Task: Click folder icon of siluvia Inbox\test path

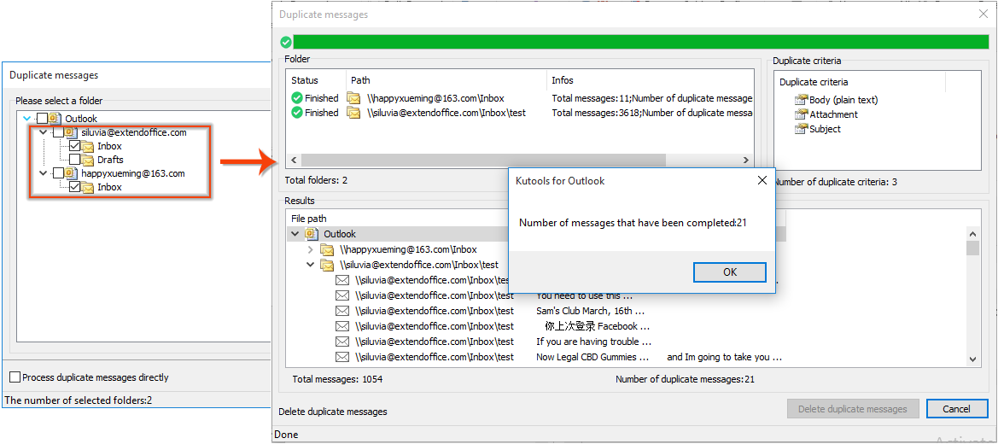Action: pyautogui.click(x=354, y=113)
